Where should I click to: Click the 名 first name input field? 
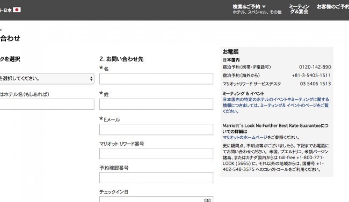(156, 79)
